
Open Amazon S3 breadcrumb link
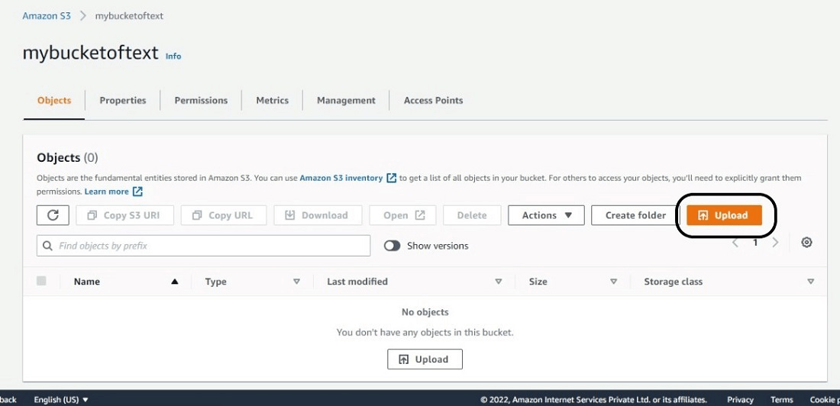47,15
